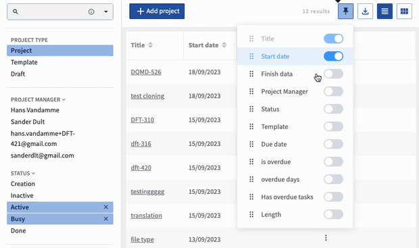The height and width of the screenshot is (248, 419).
Task: Turn on Has overdue tasks toggle
Action: [x=333, y=197]
